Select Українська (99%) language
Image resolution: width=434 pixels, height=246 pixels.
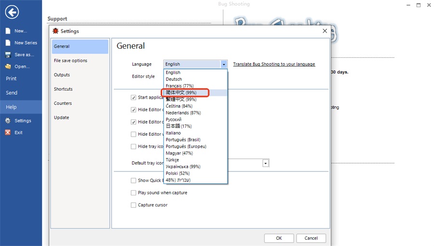coord(195,167)
